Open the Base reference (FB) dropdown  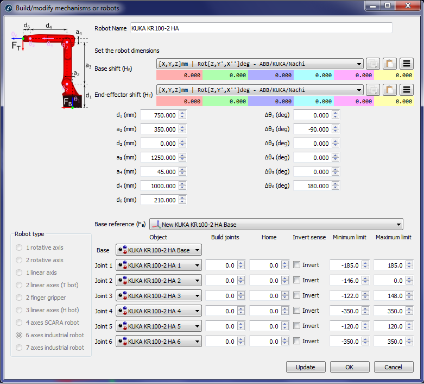pos(276,224)
